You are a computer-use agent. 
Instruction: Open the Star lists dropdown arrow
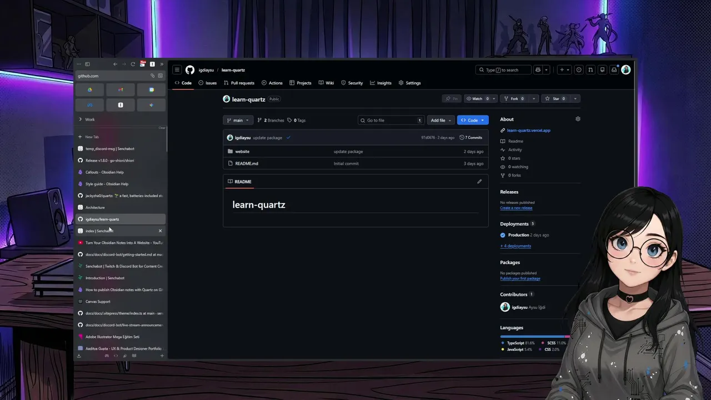pos(575,99)
